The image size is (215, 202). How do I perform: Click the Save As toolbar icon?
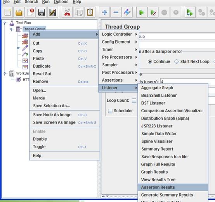tap(53, 12)
